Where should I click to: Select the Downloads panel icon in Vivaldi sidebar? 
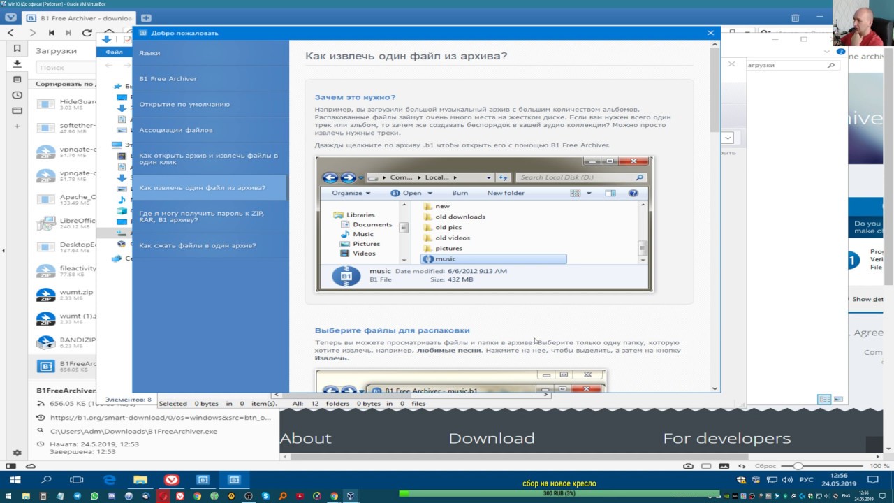click(x=17, y=64)
